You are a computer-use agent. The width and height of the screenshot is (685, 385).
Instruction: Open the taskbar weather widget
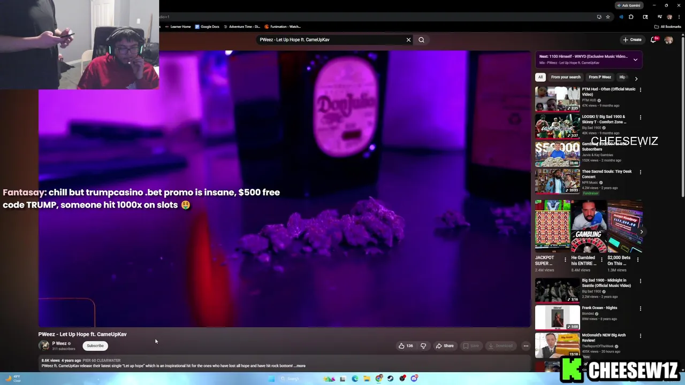pos(12,379)
